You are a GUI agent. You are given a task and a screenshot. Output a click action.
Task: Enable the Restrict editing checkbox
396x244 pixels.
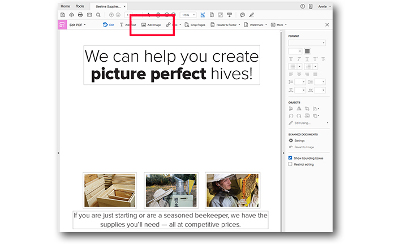click(x=290, y=164)
